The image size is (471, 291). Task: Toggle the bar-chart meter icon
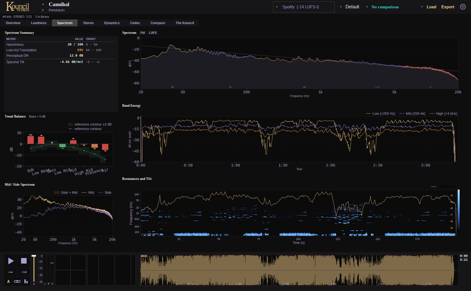tap(26, 282)
